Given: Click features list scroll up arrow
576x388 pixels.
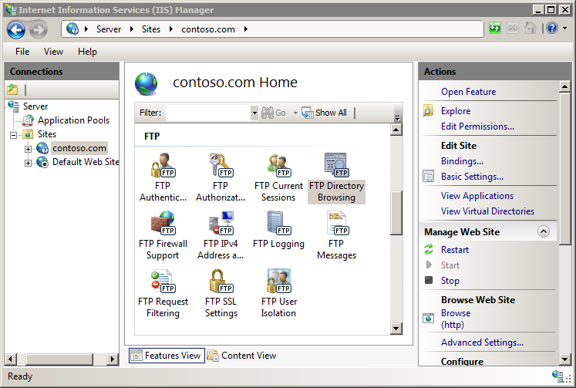Looking at the screenshot, I should [x=396, y=130].
